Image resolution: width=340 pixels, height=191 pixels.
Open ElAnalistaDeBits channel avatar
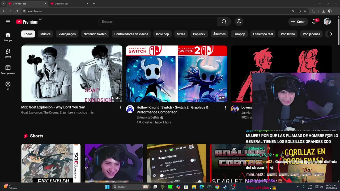(x=130, y=109)
